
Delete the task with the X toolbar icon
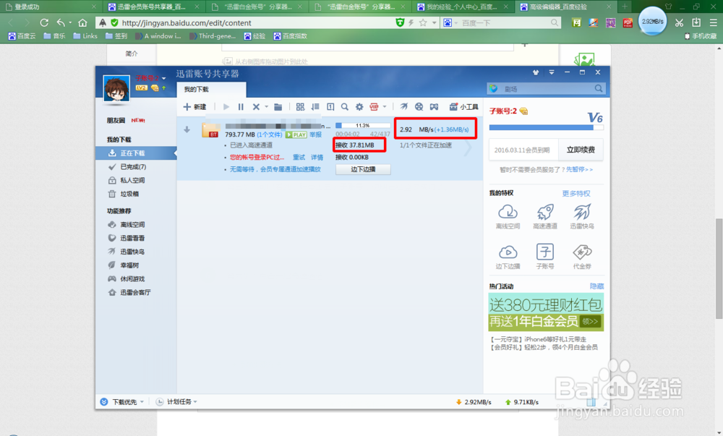tap(256, 107)
